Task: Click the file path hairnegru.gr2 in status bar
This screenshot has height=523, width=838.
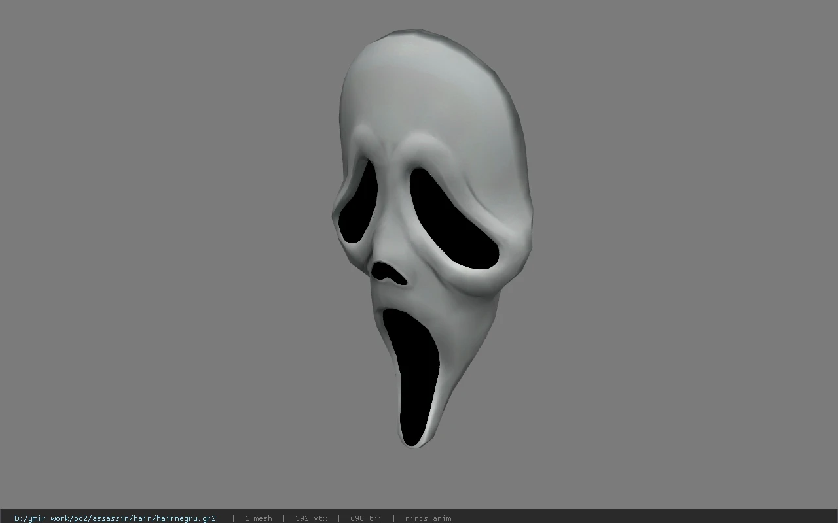Action: point(115,518)
